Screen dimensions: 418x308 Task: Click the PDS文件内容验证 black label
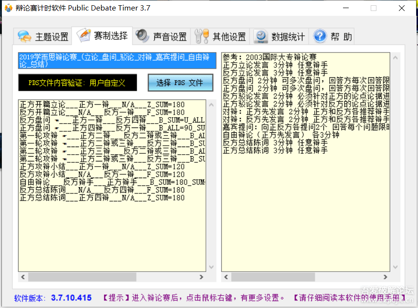77,83
